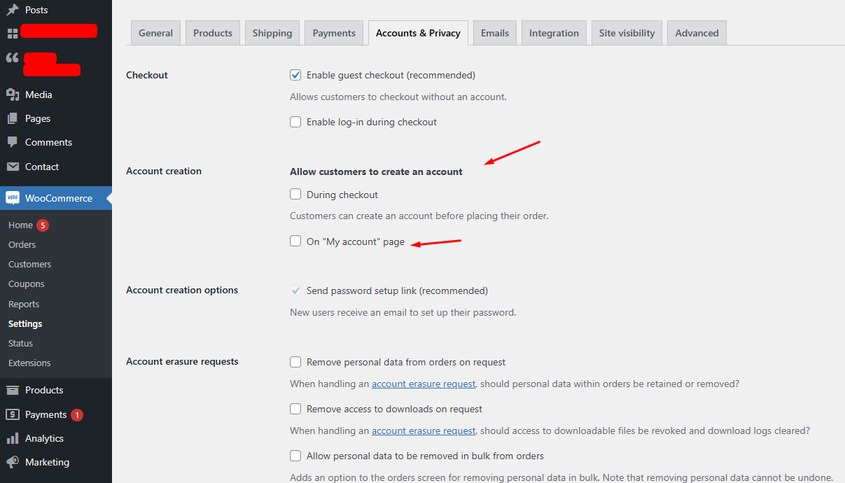Enable log-in during checkout
The height and width of the screenshot is (483, 845).
(295, 122)
